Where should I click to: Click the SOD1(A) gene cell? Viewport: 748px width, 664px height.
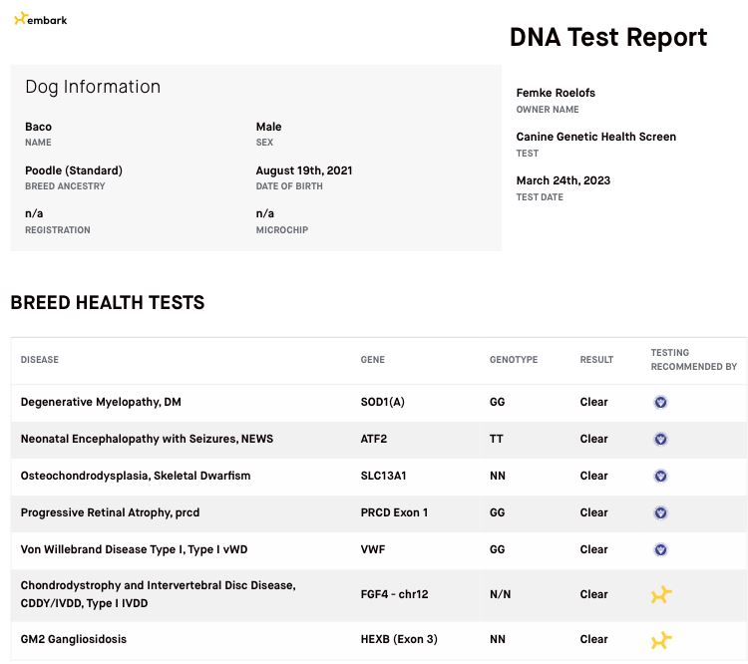383,403
